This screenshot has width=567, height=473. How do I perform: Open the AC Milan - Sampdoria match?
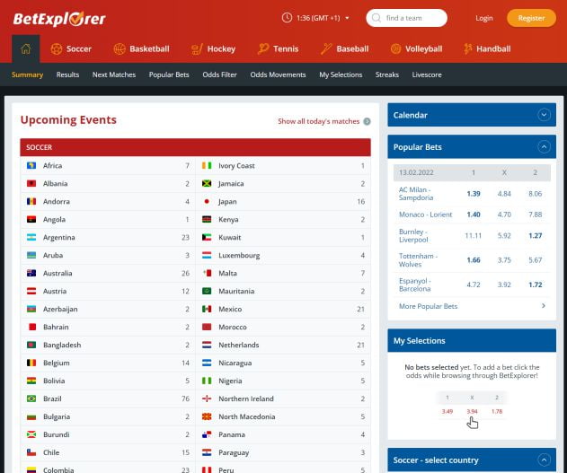416,194
